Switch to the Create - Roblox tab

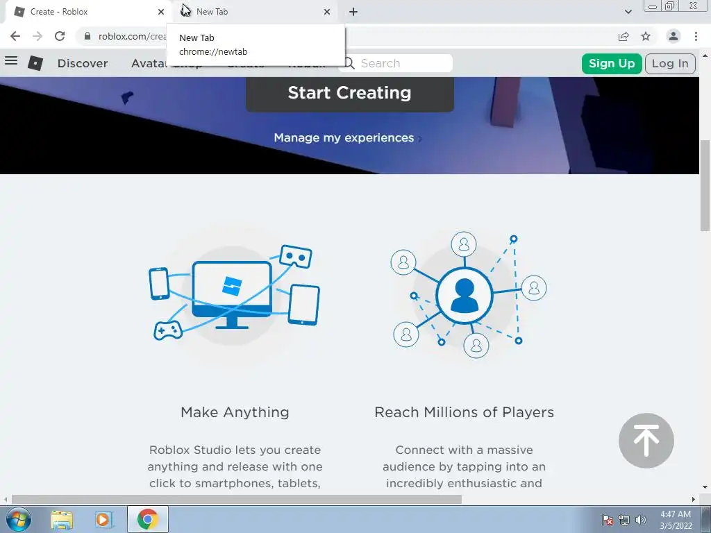coord(85,12)
